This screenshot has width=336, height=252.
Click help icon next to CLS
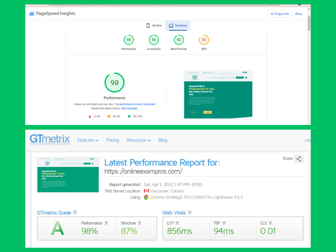270,223
